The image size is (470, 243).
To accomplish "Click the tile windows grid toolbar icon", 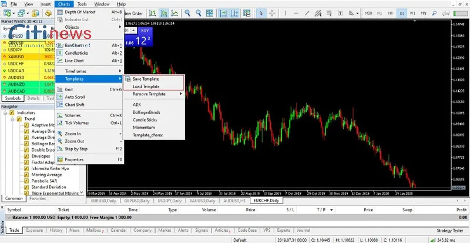I will 210,13.
